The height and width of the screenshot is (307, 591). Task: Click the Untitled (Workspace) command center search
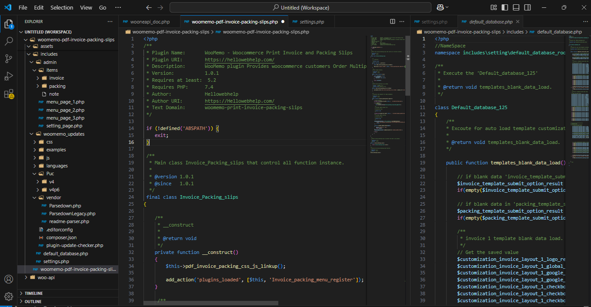pyautogui.click(x=300, y=7)
